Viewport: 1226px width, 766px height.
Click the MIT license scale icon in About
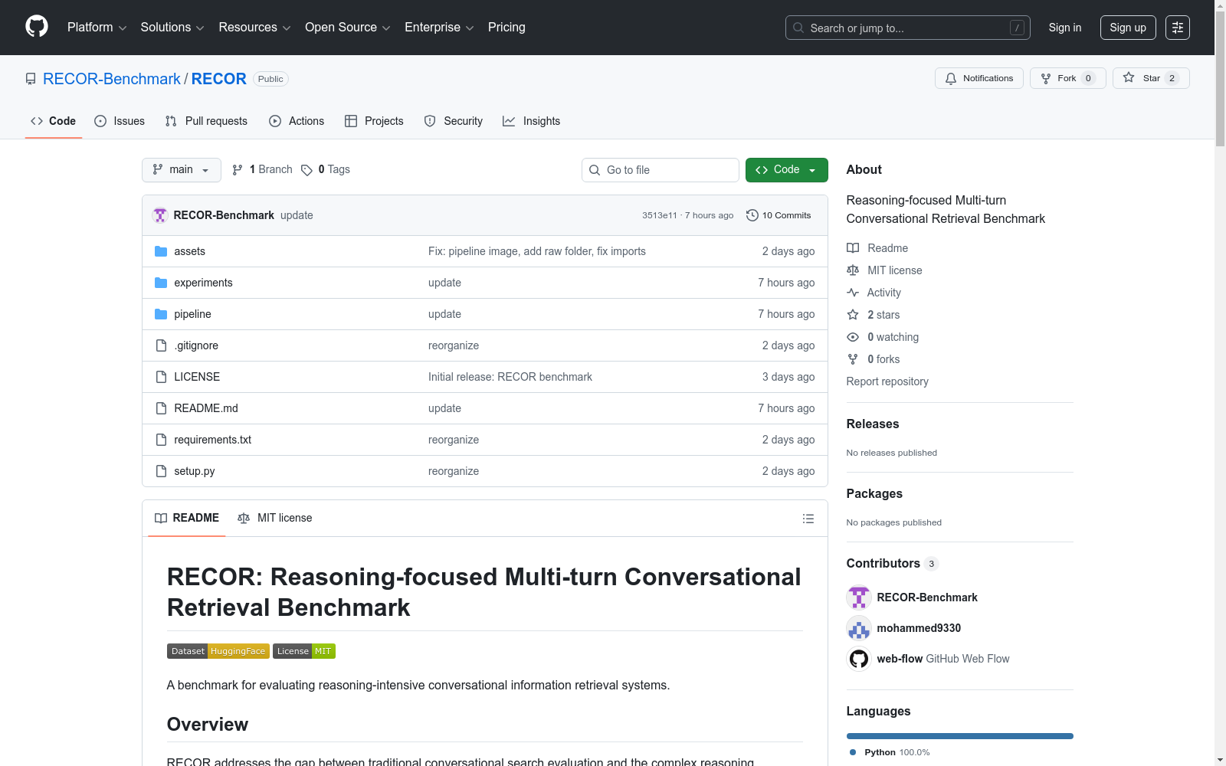[853, 270]
